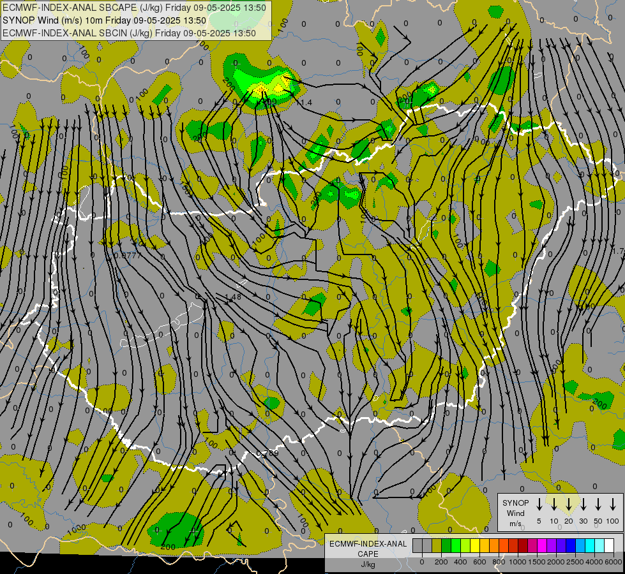Pick the pale cyan swatch starting at 4000
Image resolution: width=625 pixels, height=574 pixels.
coord(600,545)
